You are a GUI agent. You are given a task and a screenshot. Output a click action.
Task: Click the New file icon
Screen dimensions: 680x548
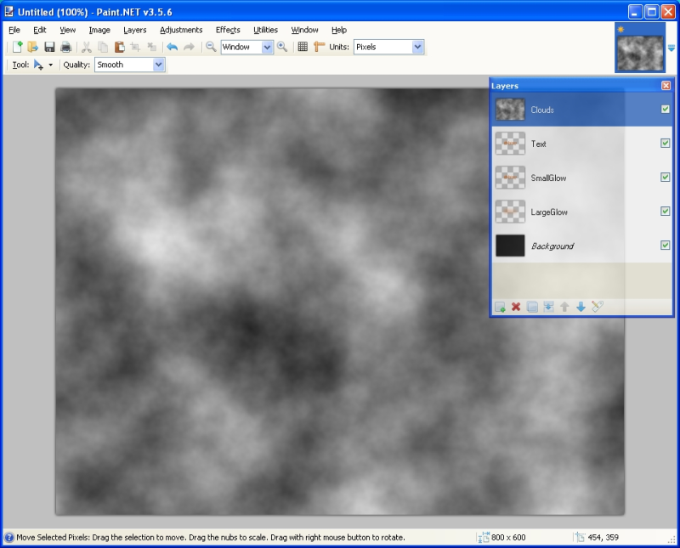click(x=17, y=48)
